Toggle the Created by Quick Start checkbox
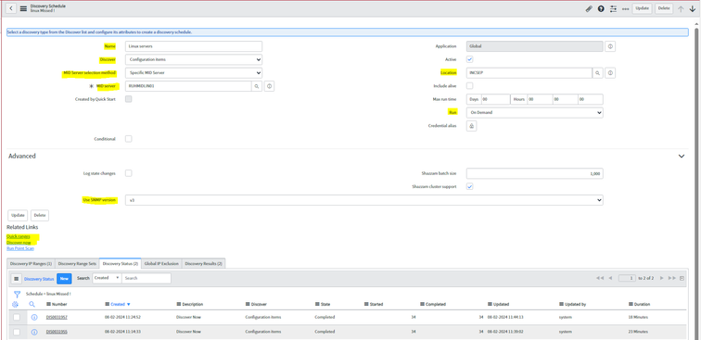Screen dimensions: 701x340 pos(128,99)
